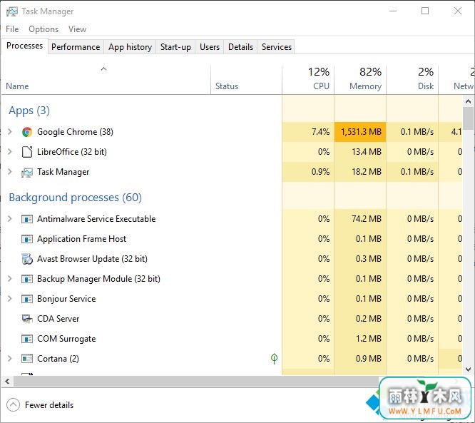This screenshot has width=475, height=423.
Task: Click COM Surrogate's 1.2 MB memory value
Action: [369, 339]
